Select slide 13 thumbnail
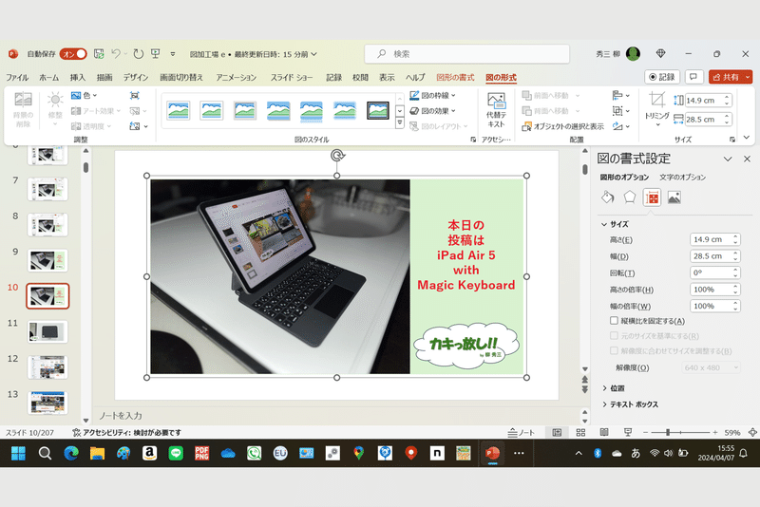 pyautogui.click(x=47, y=403)
